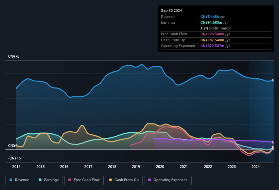Image resolution: width=279 pixels, height=190 pixels.
Task: Click the CN¥7b y-axis label
Action: (x=14, y=56)
